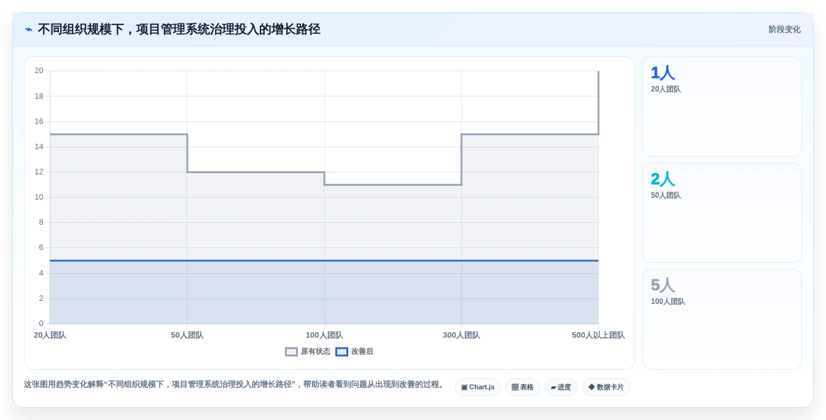Open the 5人 100人团队 data card
Image resolution: width=826 pixels, height=420 pixels.
coord(722,319)
